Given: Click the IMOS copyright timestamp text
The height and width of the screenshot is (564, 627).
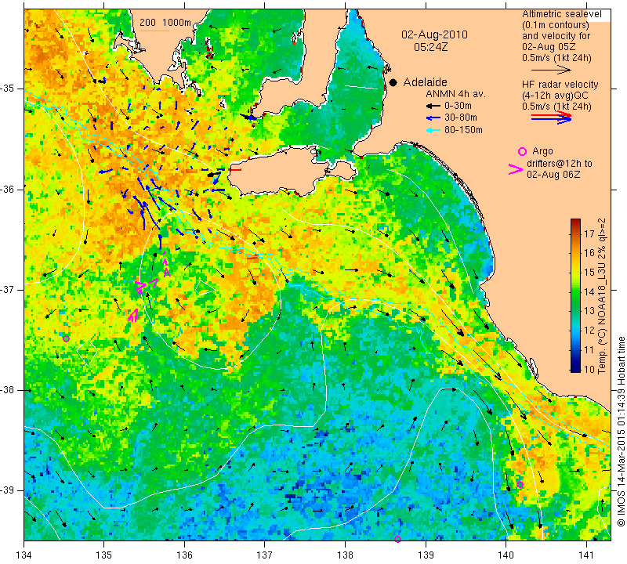Looking at the screenshot, I should click(x=621, y=432).
